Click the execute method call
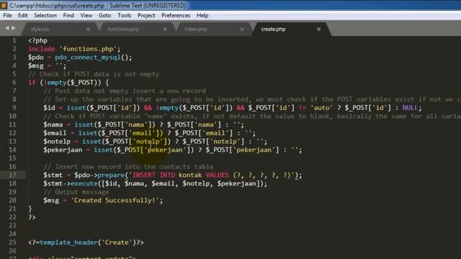 [84, 184]
